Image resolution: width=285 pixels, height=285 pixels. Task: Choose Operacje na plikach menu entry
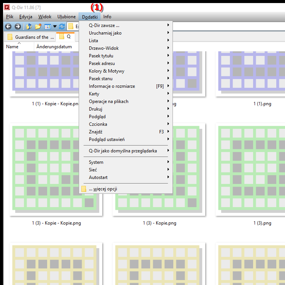click(126, 101)
